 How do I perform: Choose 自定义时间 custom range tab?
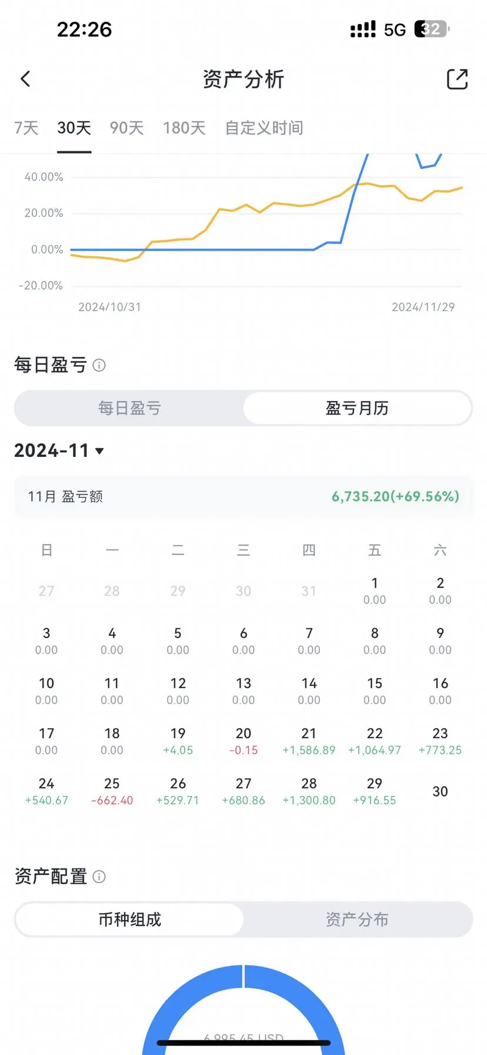tap(264, 128)
